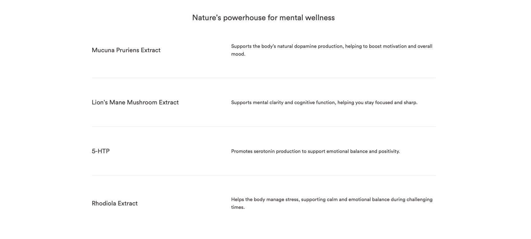
Task: Select the Mucuna Pruriens Extract ingredient name
Action: pos(126,50)
